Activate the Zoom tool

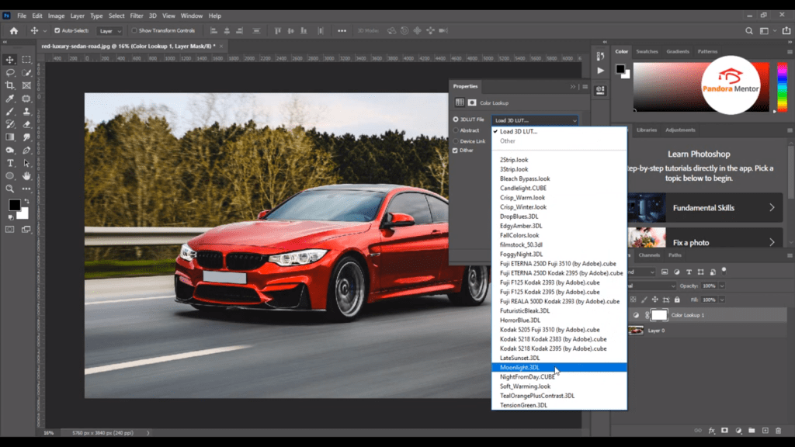coord(10,189)
